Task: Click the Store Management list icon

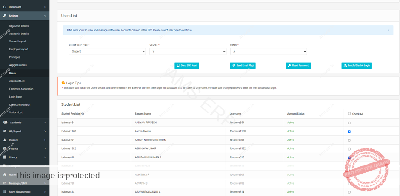Action: pyautogui.click(x=5, y=192)
